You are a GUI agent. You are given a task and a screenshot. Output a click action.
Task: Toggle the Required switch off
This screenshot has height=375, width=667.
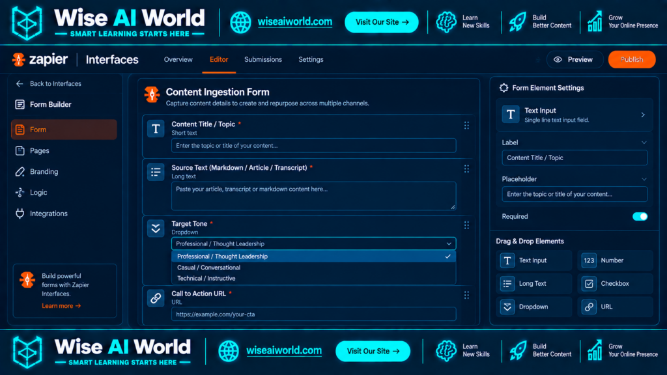click(640, 216)
